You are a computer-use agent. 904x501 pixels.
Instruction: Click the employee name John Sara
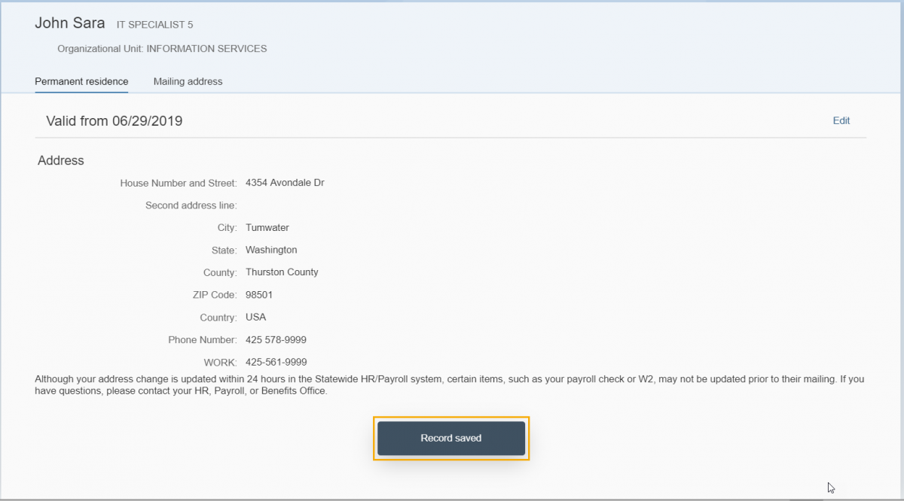tap(70, 23)
